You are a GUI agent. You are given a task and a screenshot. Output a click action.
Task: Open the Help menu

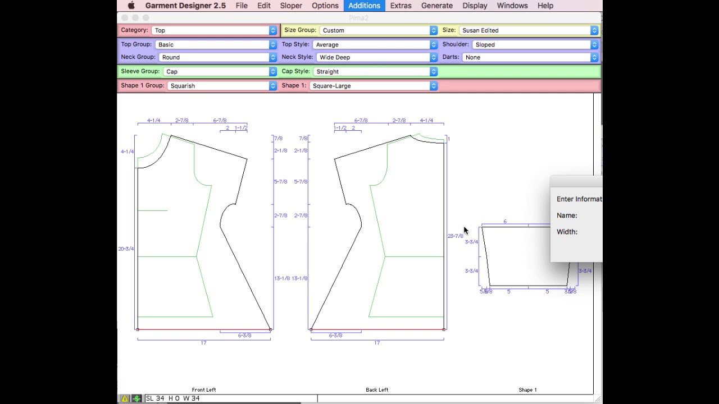tap(545, 6)
